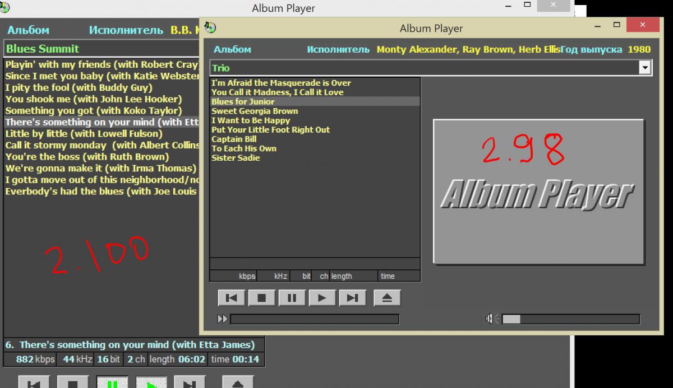The width and height of the screenshot is (673, 388).
Task: Select Playin' with my friends in background window
Action: [102, 64]
